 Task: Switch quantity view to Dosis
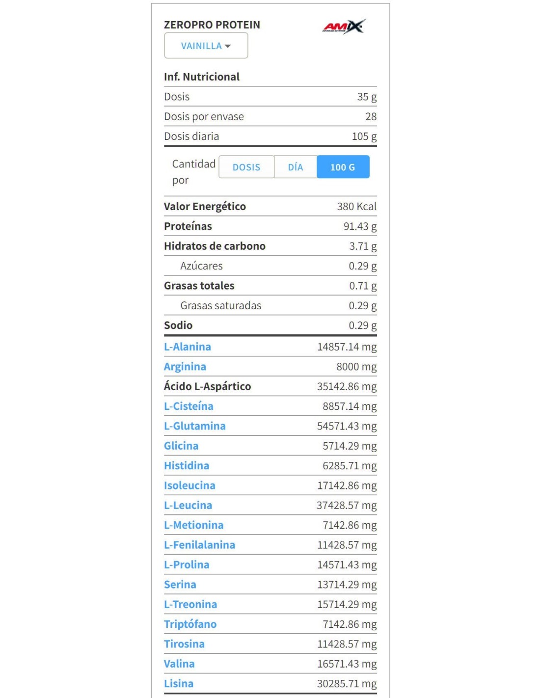(246, 167)
